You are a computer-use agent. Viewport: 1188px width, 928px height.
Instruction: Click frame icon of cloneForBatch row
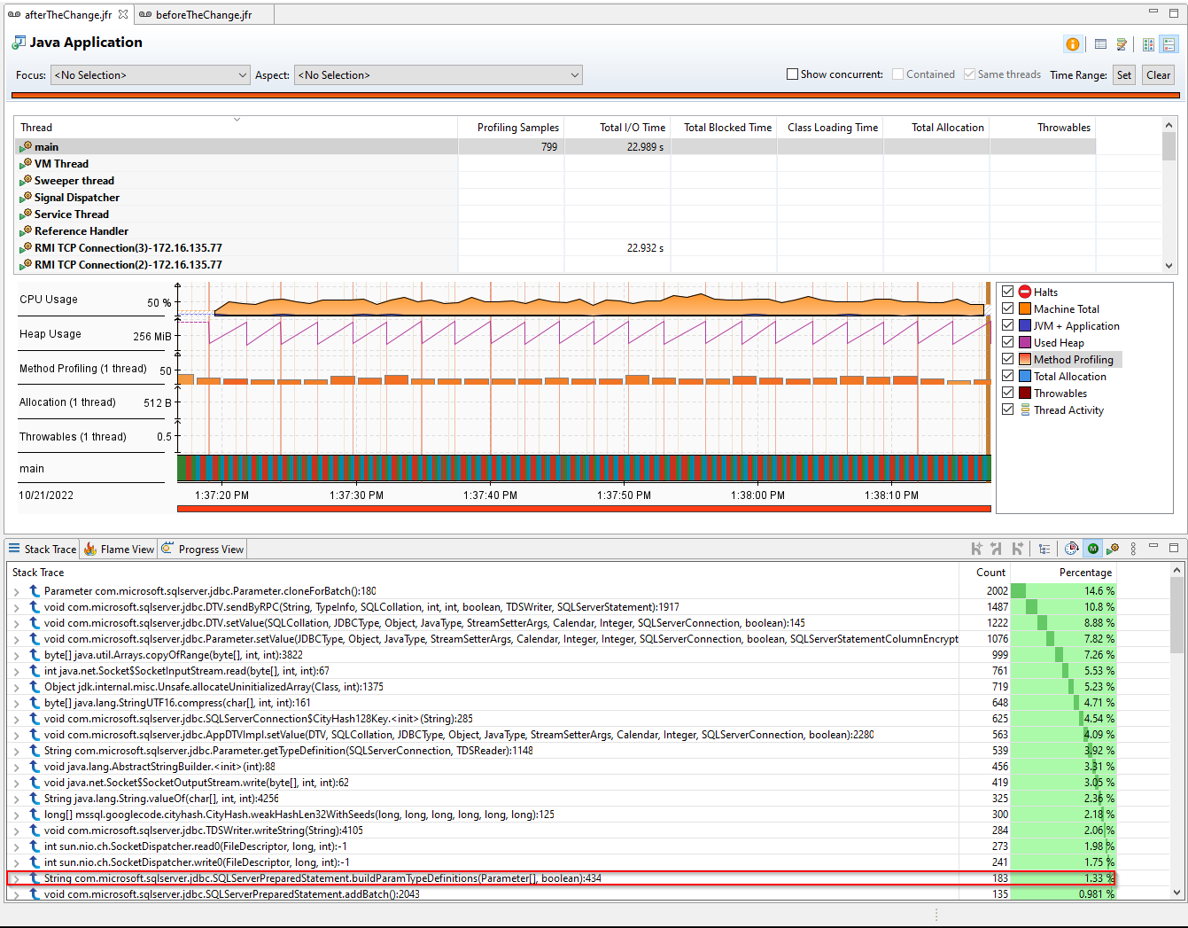(x=35, y=591)
